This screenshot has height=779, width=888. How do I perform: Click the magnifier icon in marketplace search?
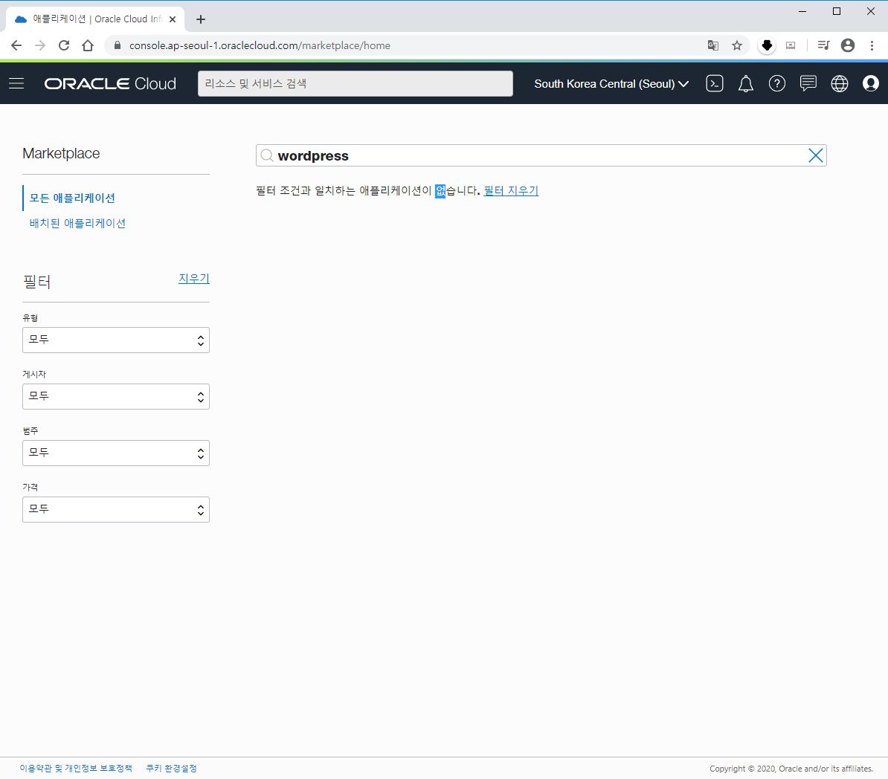pos(267,155)
